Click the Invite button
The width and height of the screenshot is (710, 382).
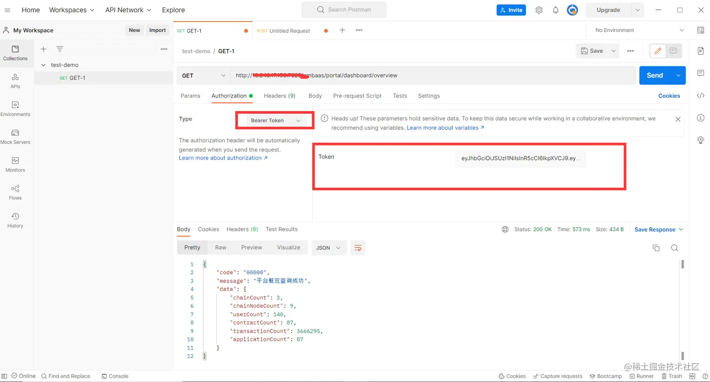(x=511, y=10)
